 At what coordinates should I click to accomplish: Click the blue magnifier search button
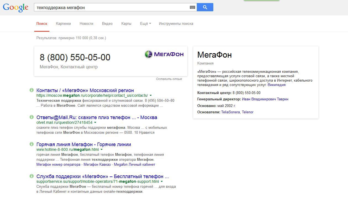[205, 7]
